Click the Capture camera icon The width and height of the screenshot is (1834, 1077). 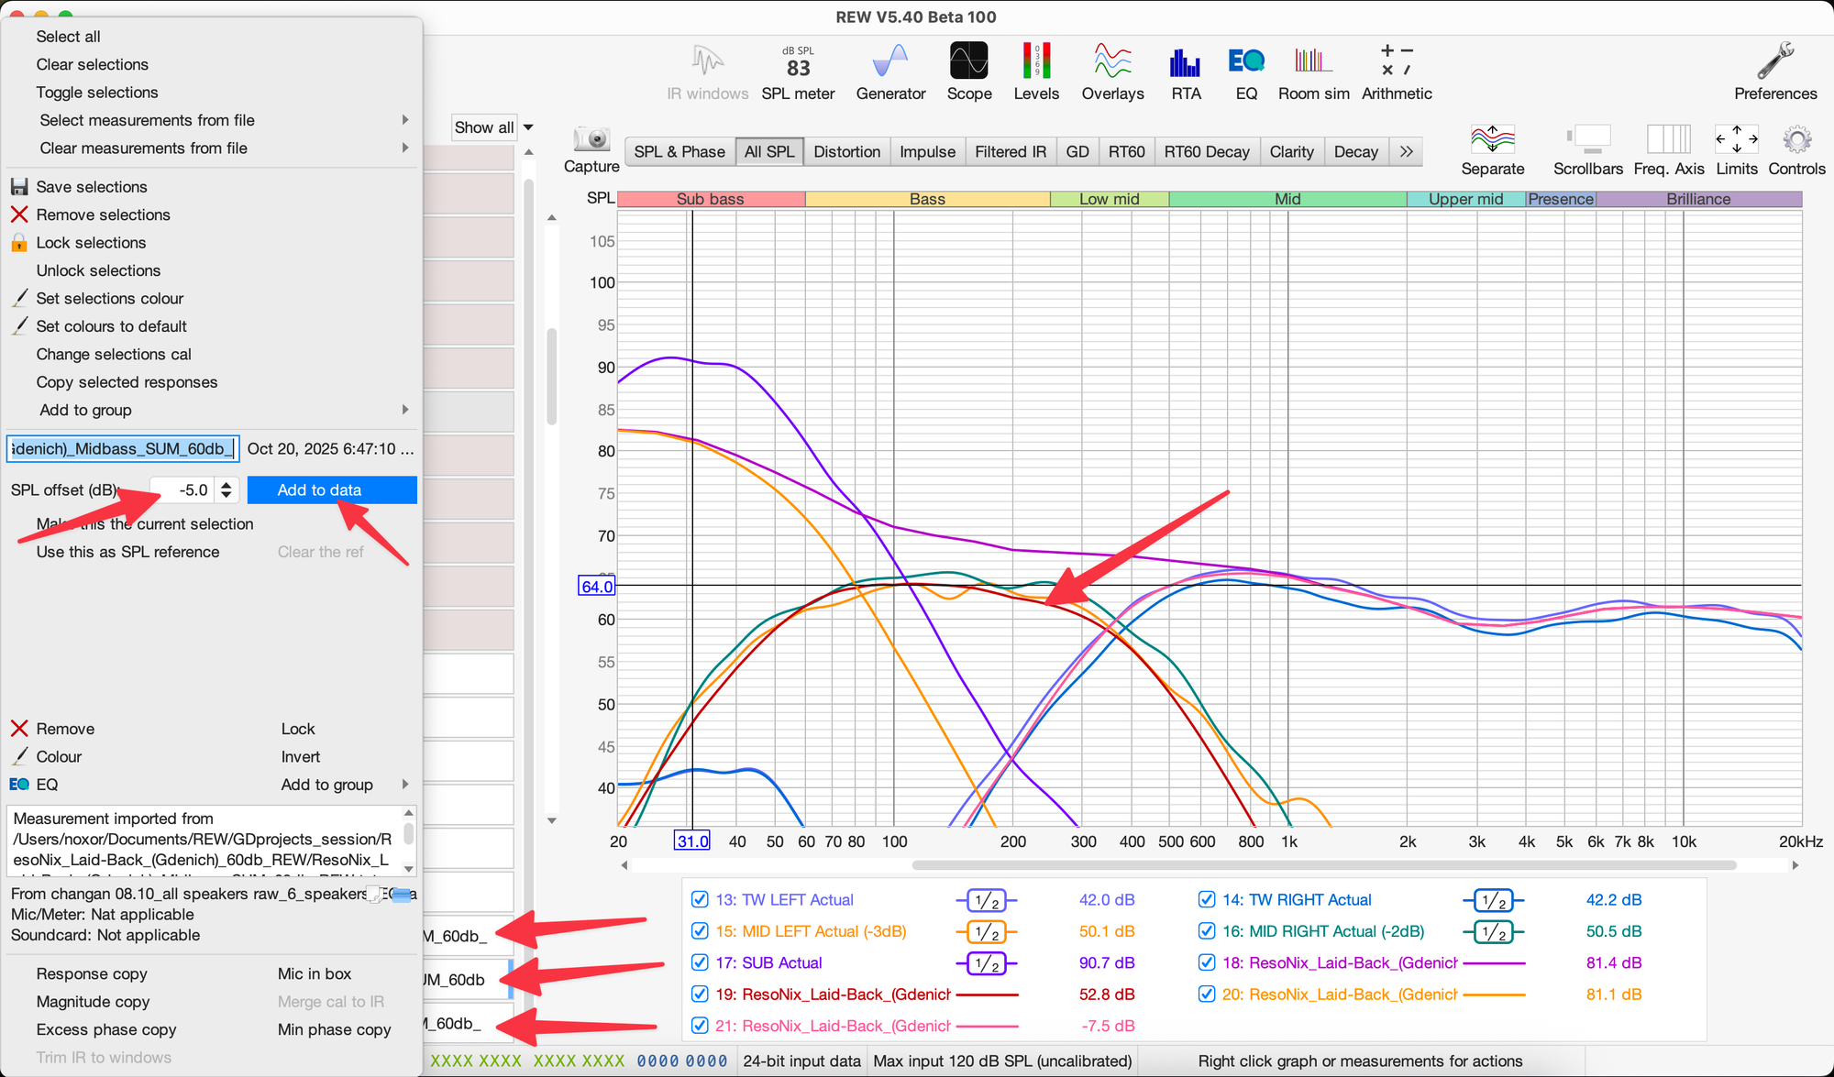(591, 140)
